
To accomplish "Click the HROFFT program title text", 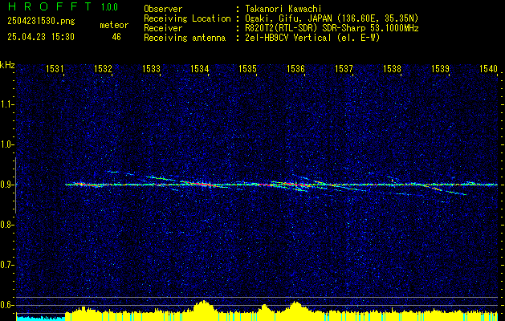I will click(50, 6).
